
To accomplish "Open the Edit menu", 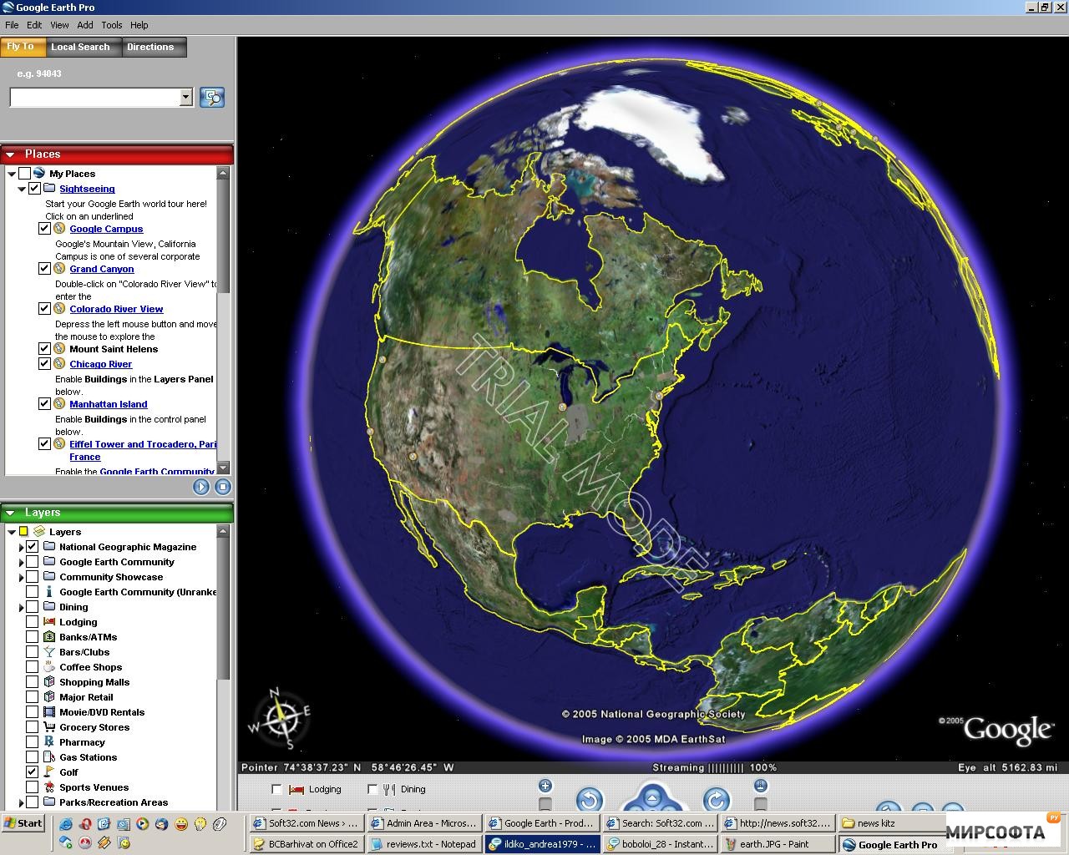I will pos(34,25).
